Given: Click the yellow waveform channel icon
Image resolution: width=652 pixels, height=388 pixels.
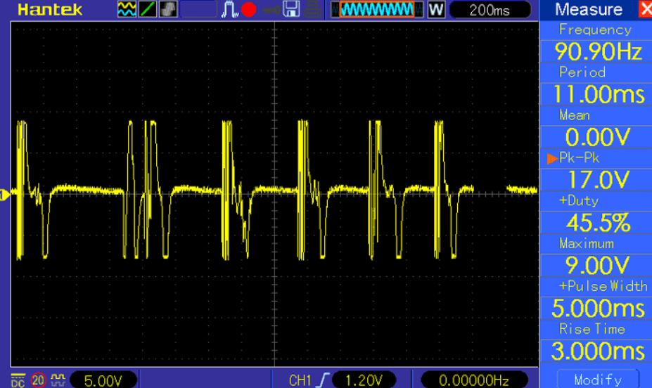Looking at the screenshot, I should (x=127, y=10).
